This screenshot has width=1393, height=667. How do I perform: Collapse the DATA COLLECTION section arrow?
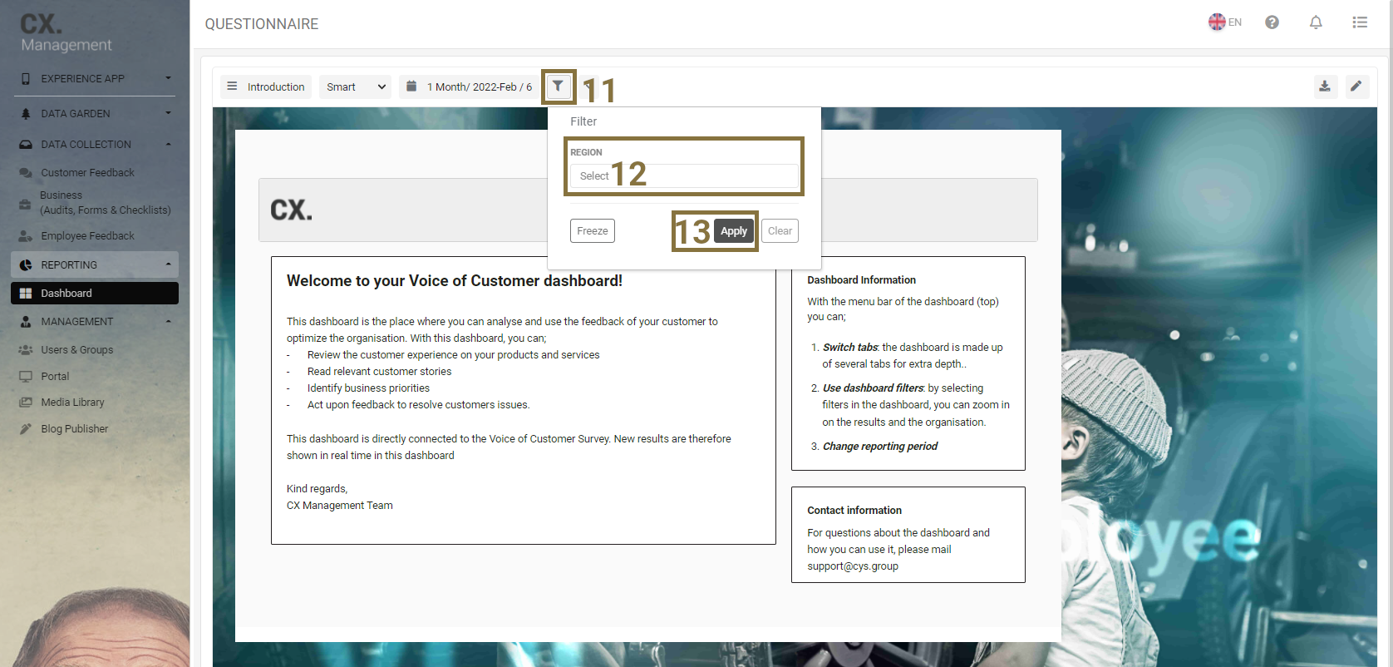tap(168, 144)
